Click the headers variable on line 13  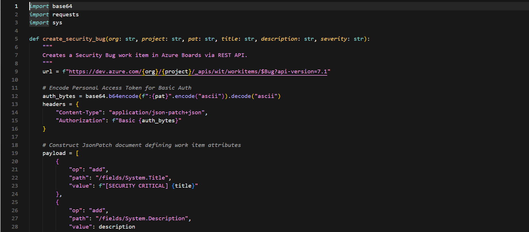pyautogui.click(x=54, y=104)
